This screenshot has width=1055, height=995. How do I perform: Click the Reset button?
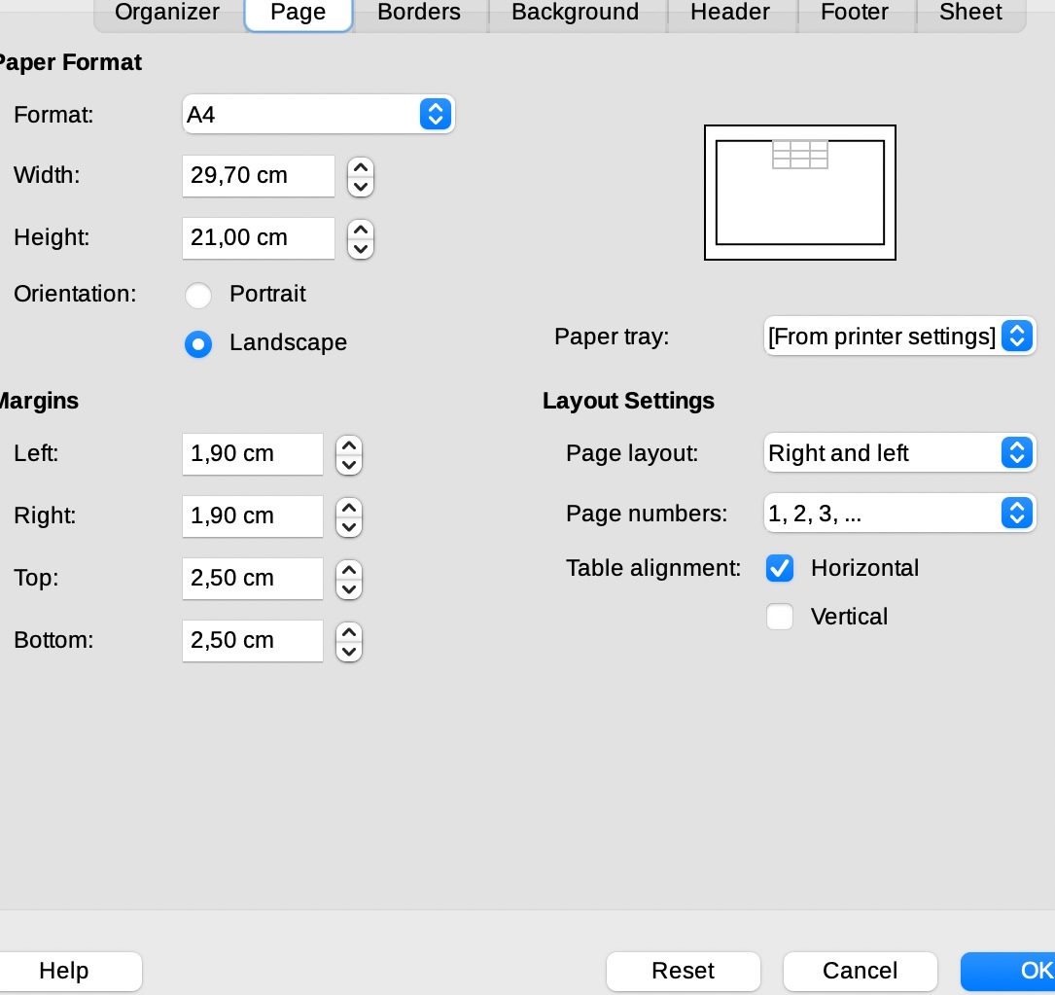pos(683,971)
